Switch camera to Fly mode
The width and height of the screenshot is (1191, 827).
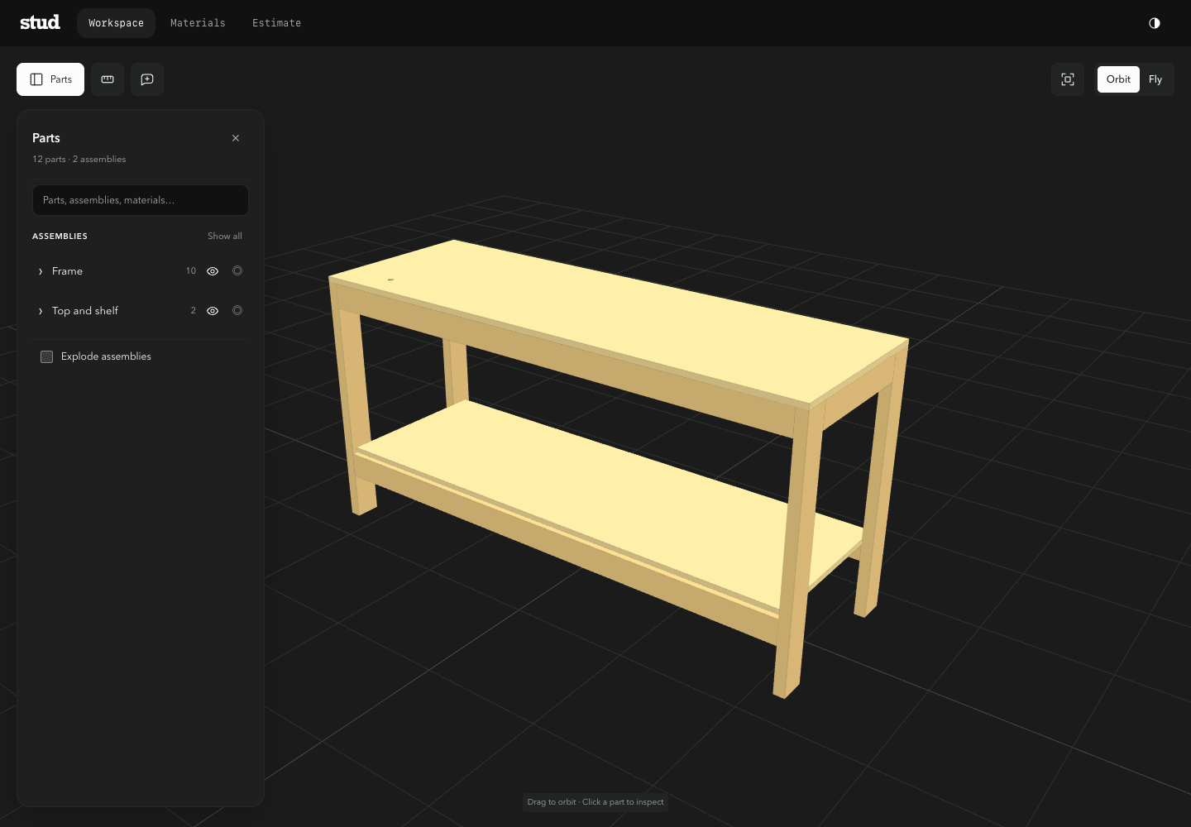coord(1155,79)
